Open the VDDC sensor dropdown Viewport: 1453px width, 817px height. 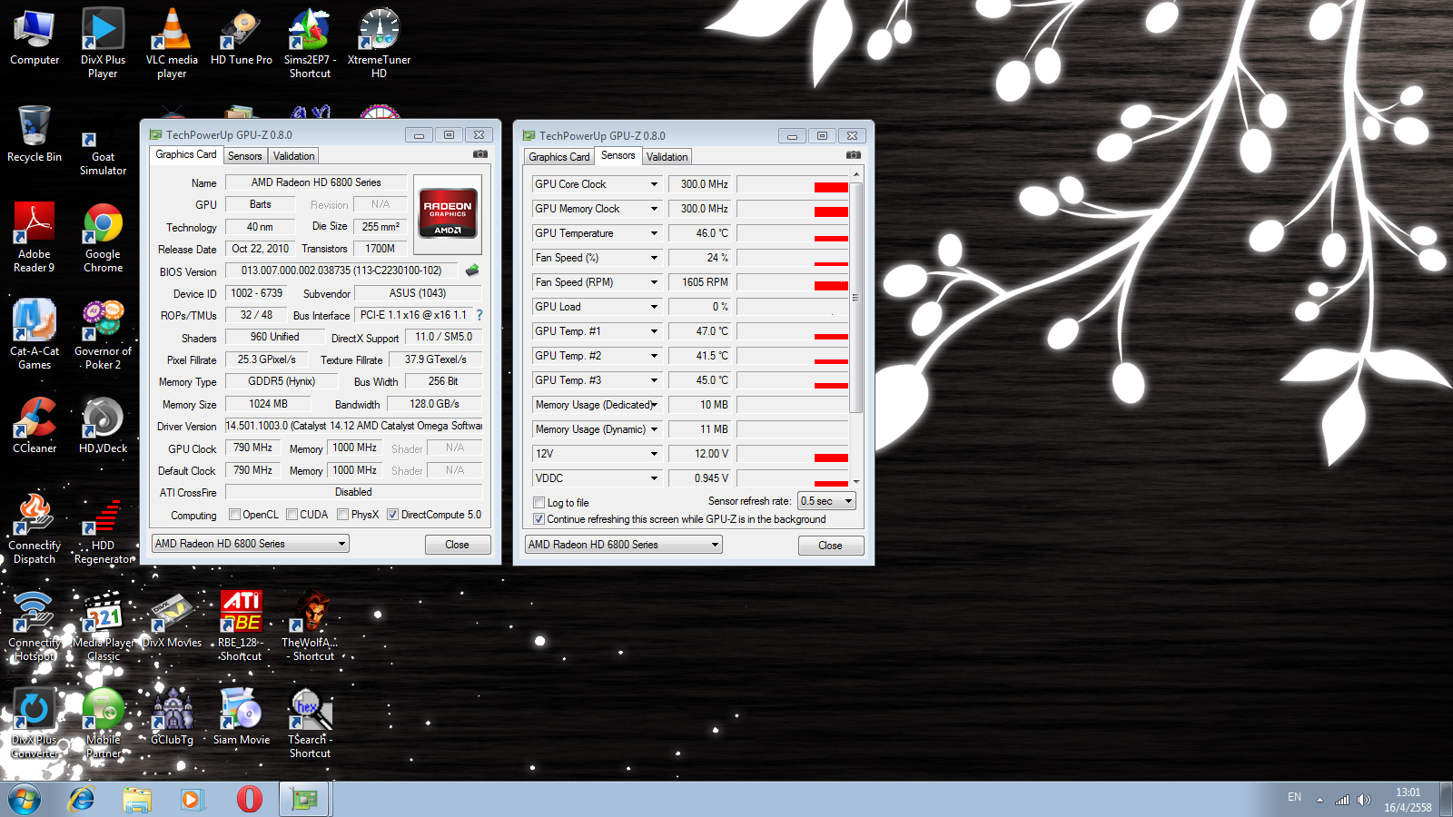654,478
